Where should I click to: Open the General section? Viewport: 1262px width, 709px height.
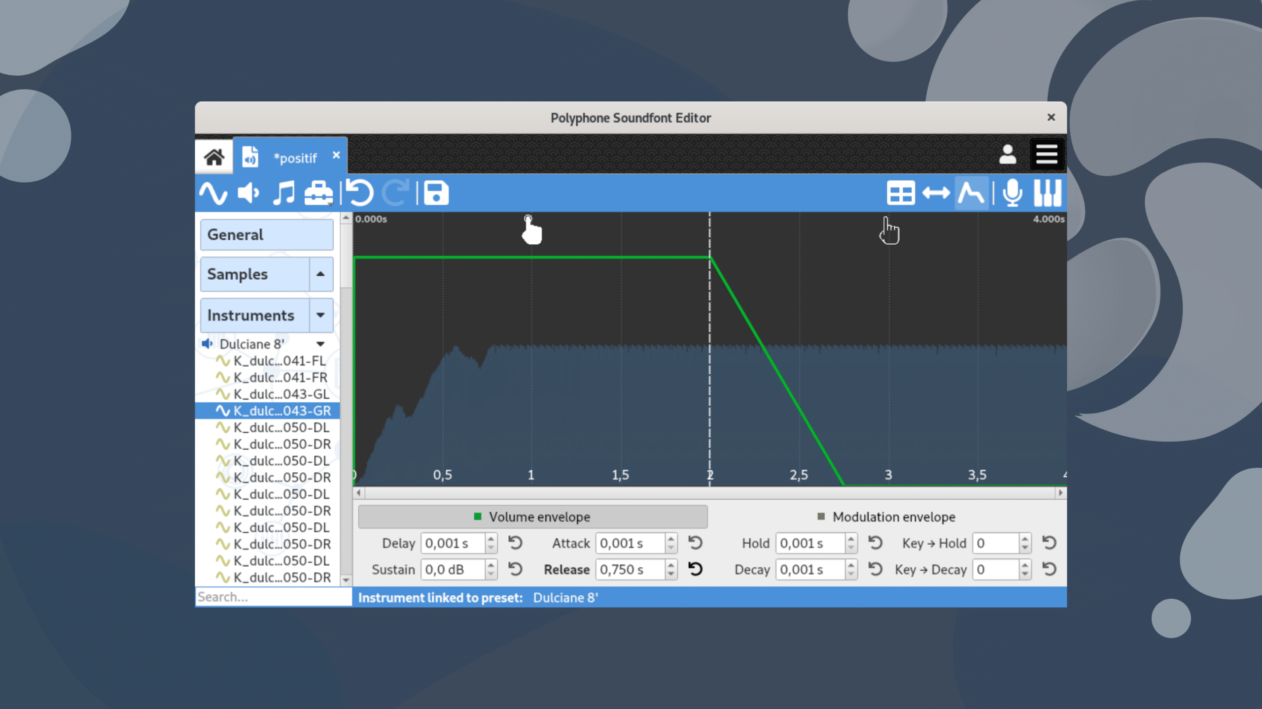267,235
